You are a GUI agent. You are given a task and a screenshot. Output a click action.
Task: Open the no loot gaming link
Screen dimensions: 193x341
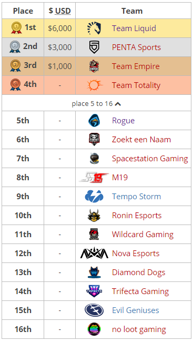[x=139, y=329]
